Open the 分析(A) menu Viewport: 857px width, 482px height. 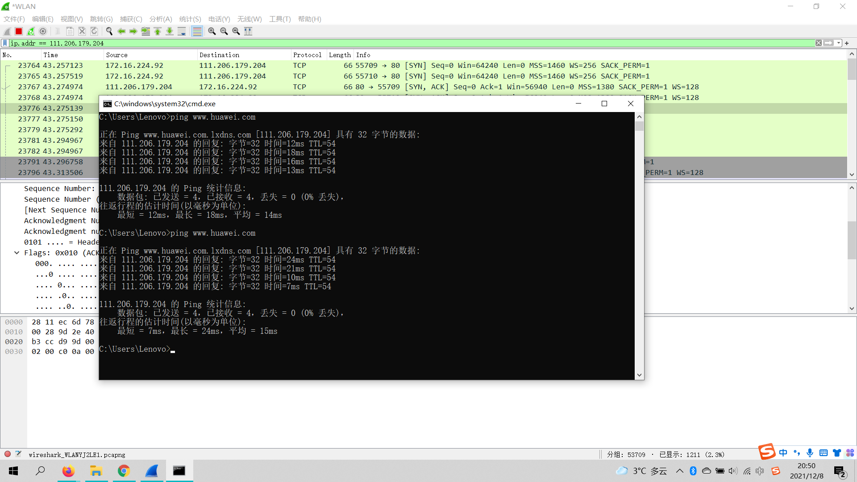click(x=161, y=19)
